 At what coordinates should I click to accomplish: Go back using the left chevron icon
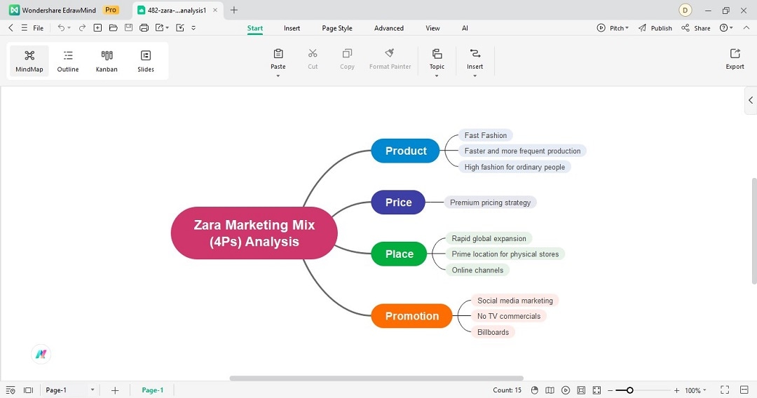pyautogui.click(x=11, y=28)
